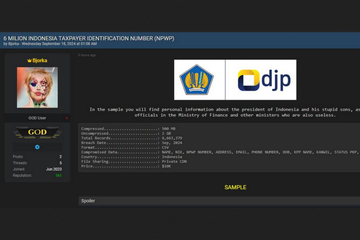
Task: Click the "Threads:" label in user stats
Action: point(20,163)
